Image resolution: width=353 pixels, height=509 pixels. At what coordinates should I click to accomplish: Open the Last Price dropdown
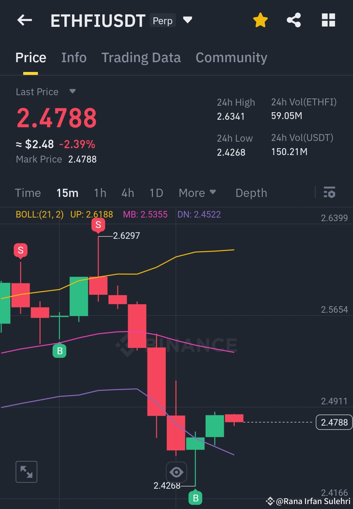(x=73, y=92)
